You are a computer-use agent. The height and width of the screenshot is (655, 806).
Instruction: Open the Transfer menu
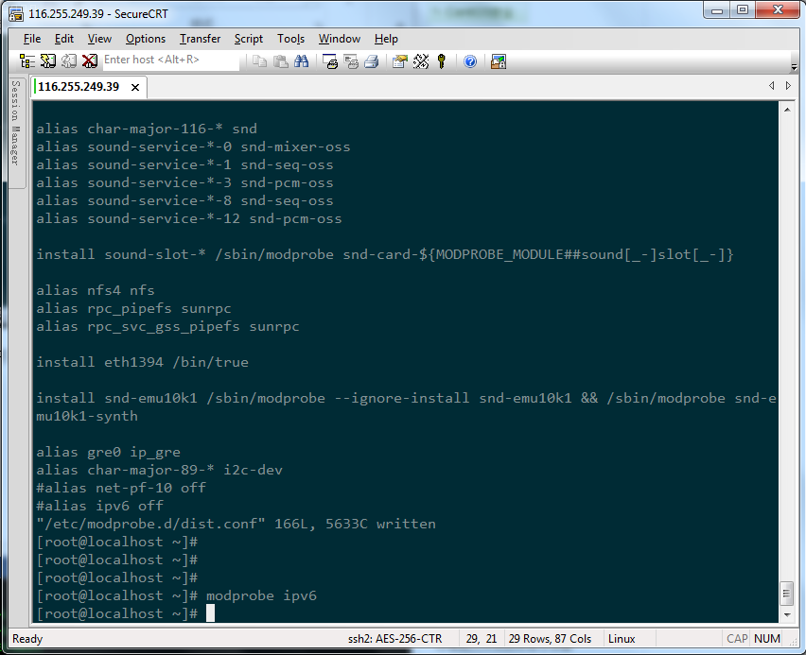(x=200, y=39)
